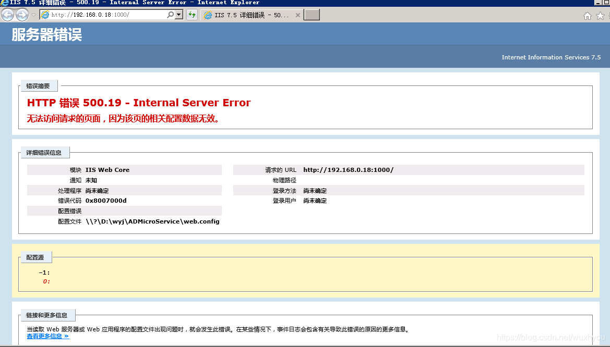Go forward with the browser Forward arrow
The width and height of the screenshot is (610, 347).
22,15
